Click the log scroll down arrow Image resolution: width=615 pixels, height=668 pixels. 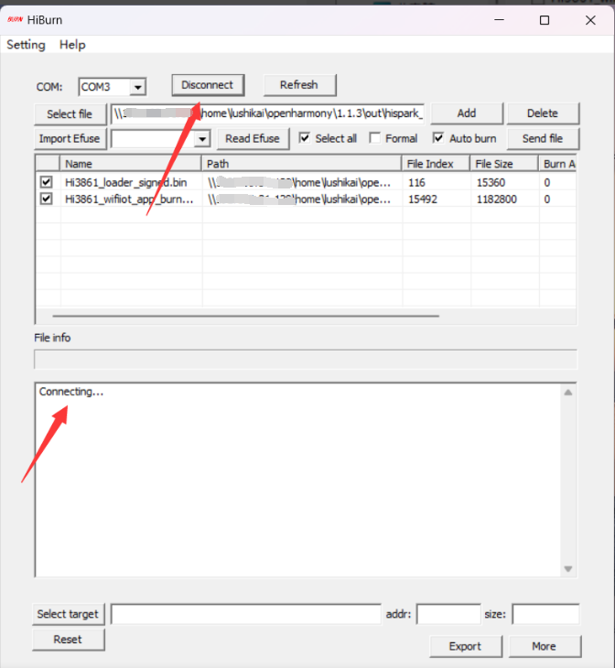tap(568, 569)
